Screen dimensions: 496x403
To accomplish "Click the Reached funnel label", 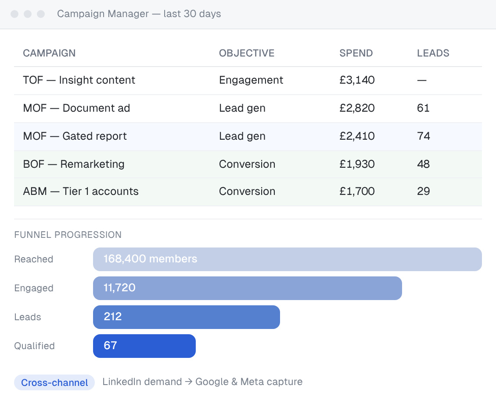I will click(33, 259).
